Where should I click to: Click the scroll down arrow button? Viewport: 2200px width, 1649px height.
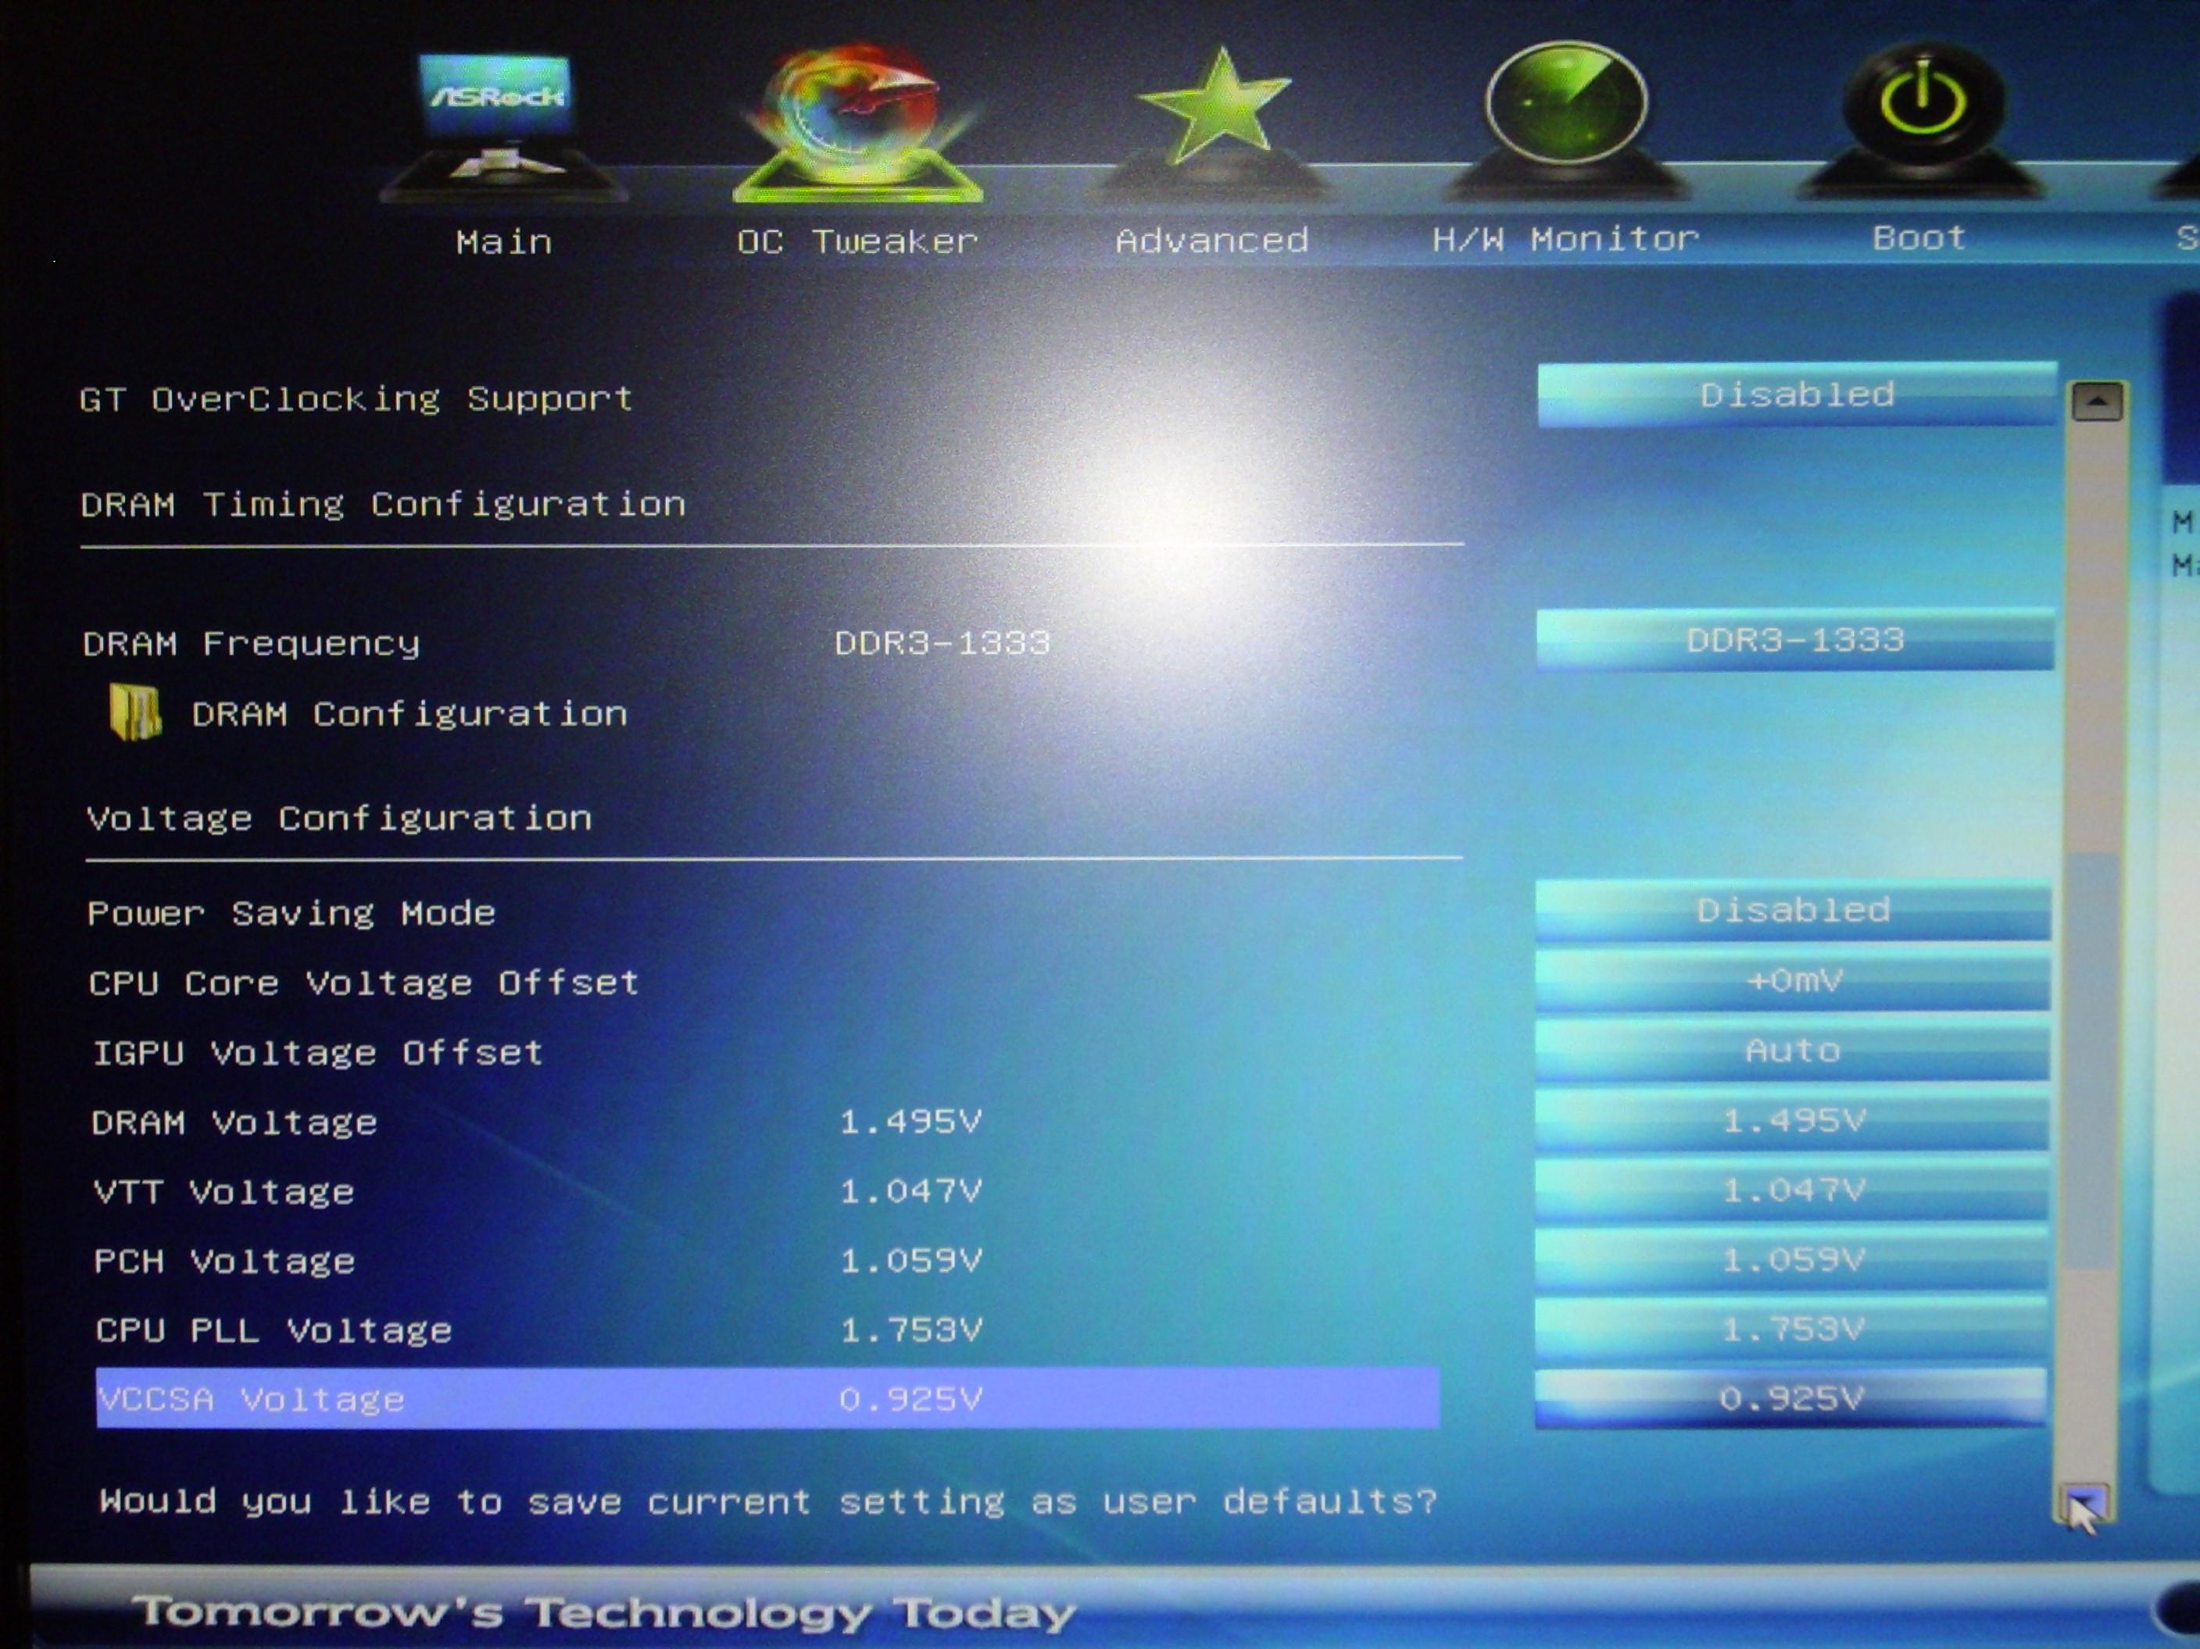(2083, 1504)
